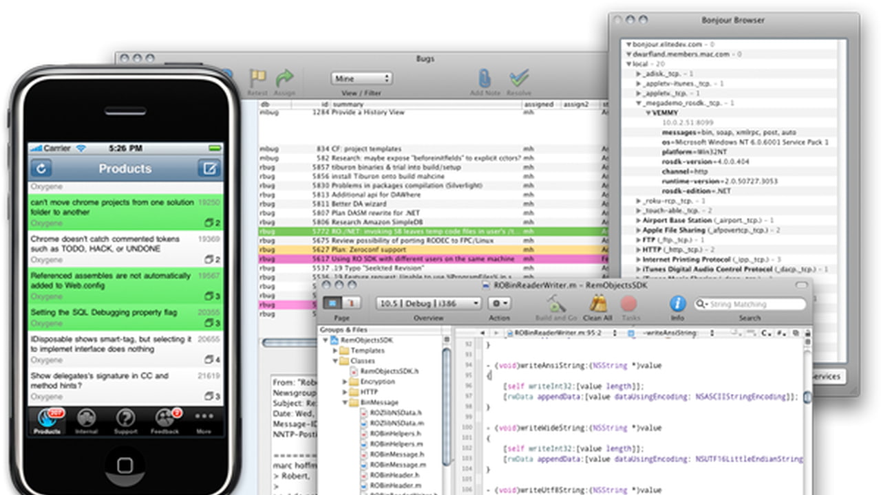Click the Tasks stop icon
This screenshot has height=495, width=881.
coord(629,303)
